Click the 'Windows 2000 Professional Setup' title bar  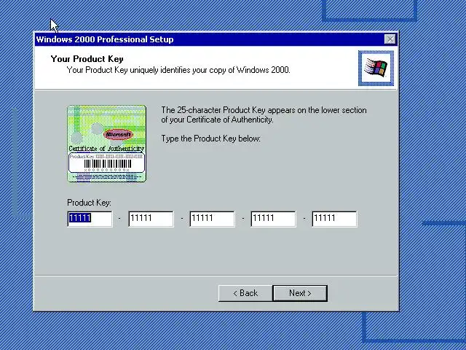[216, 39]
